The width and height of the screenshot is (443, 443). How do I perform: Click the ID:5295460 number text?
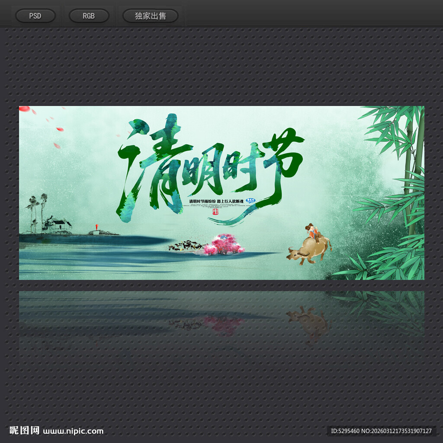pyautogui.click(x=345, y=431)
